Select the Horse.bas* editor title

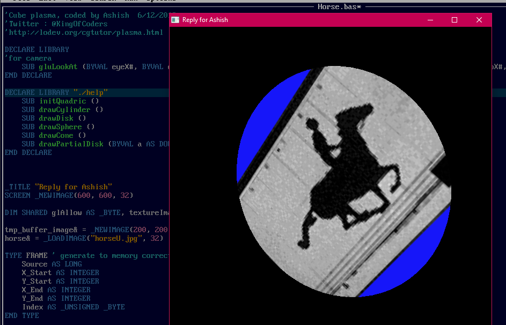click(x=339, y=6)
